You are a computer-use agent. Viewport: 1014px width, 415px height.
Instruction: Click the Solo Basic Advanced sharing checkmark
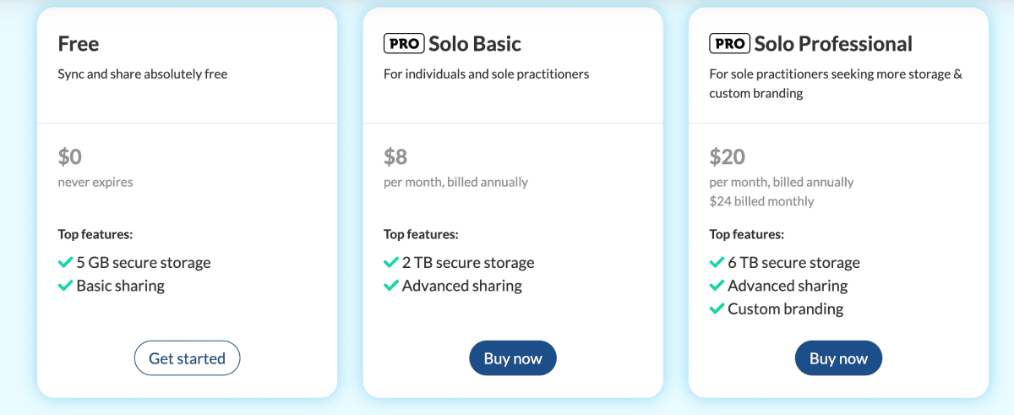(x=391, y=286)
